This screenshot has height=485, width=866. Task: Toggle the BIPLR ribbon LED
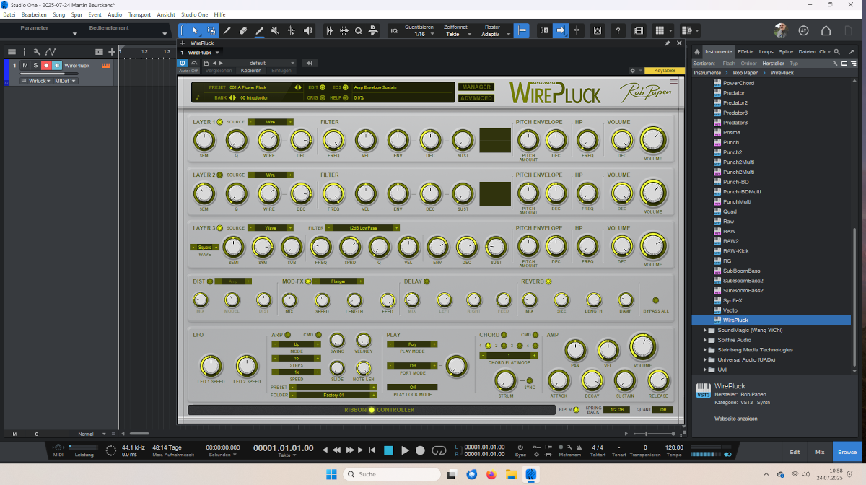[x=577, y=410]
